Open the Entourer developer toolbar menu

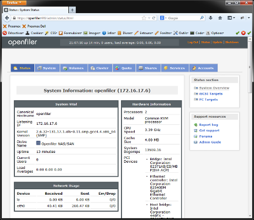click(x=144, y=33)
